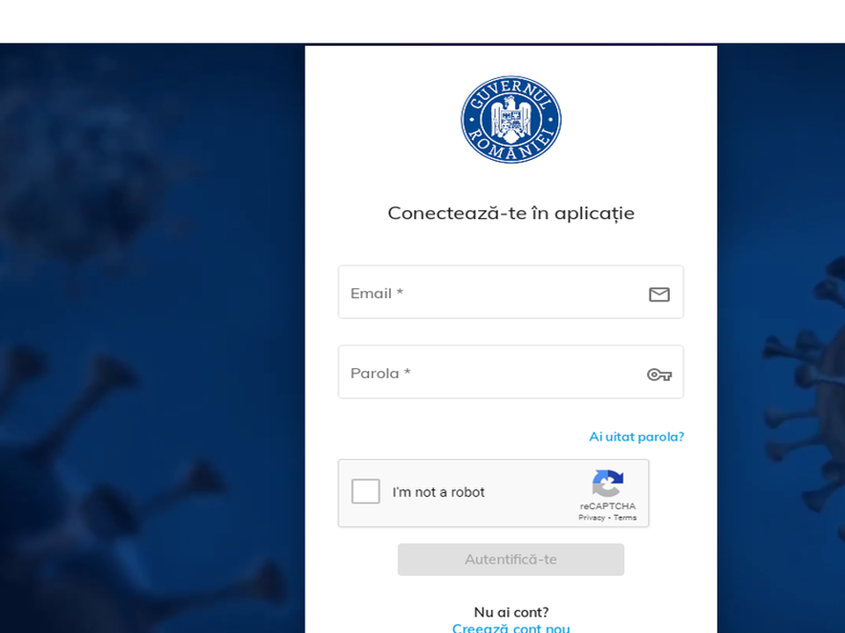Click the reCAPTCHA brand text
The height and width of the screenshot is (633, 845).
[x=608, y=506]
